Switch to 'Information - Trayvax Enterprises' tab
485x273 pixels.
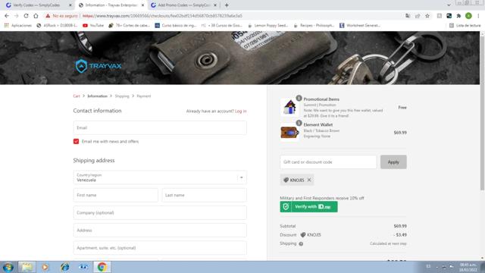pyautogui.click(x=111, y=5)
